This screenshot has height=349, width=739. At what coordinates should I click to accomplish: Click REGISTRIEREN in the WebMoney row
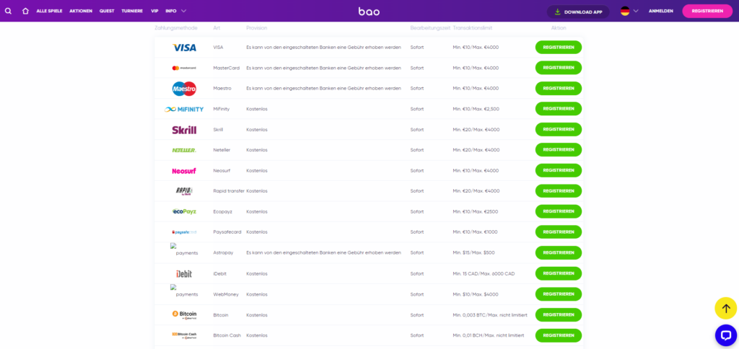click(x=559, y=294)
